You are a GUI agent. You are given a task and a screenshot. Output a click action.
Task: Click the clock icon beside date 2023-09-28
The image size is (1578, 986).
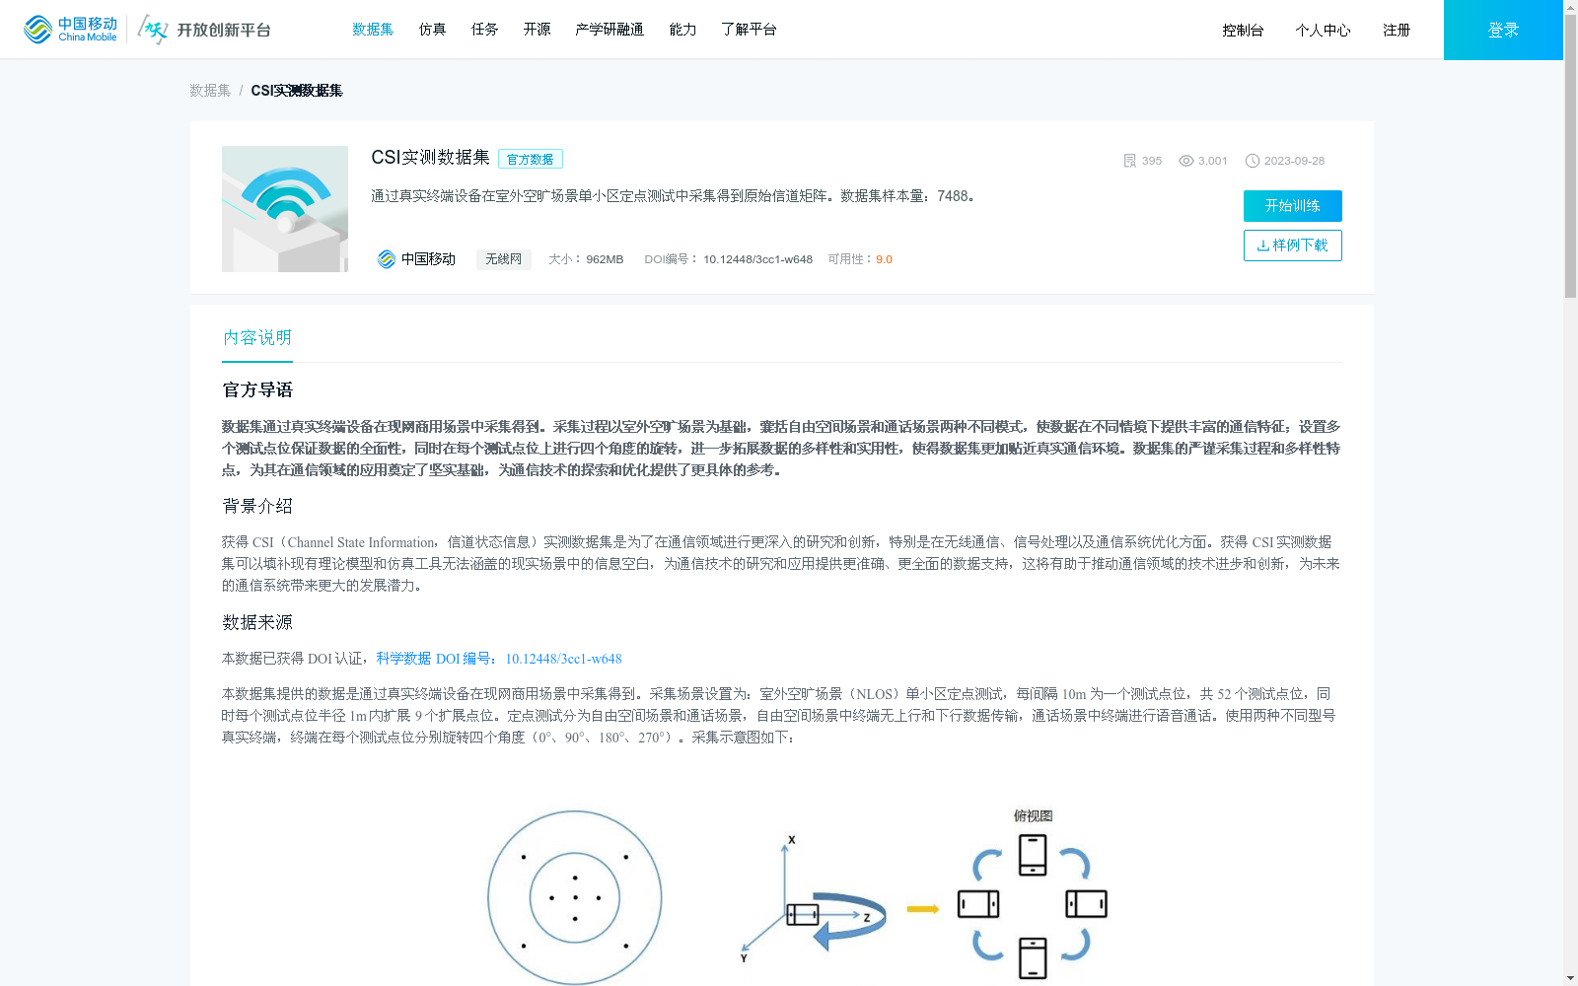(1253, 160)
